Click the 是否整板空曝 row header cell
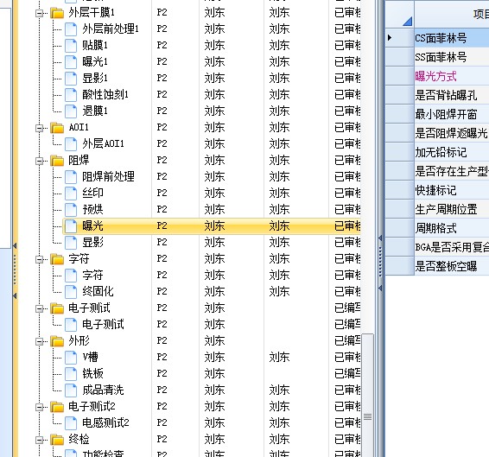This screenshot has height=457, width=489. tap(399, 266)
